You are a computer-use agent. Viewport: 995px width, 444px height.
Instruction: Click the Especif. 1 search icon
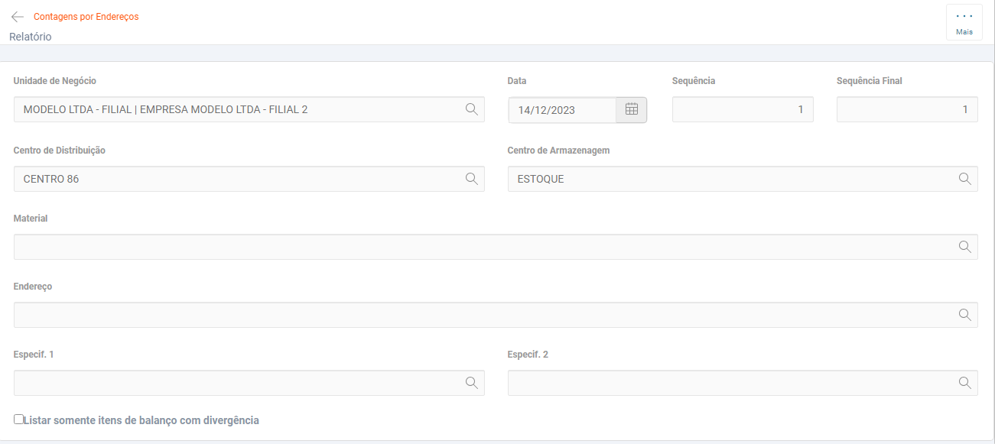(x=472, y=383)
